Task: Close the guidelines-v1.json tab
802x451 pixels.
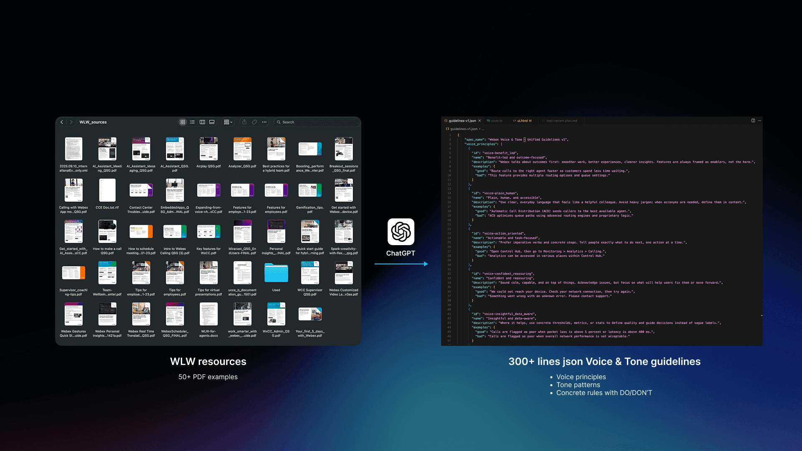Action: [480, 121]
